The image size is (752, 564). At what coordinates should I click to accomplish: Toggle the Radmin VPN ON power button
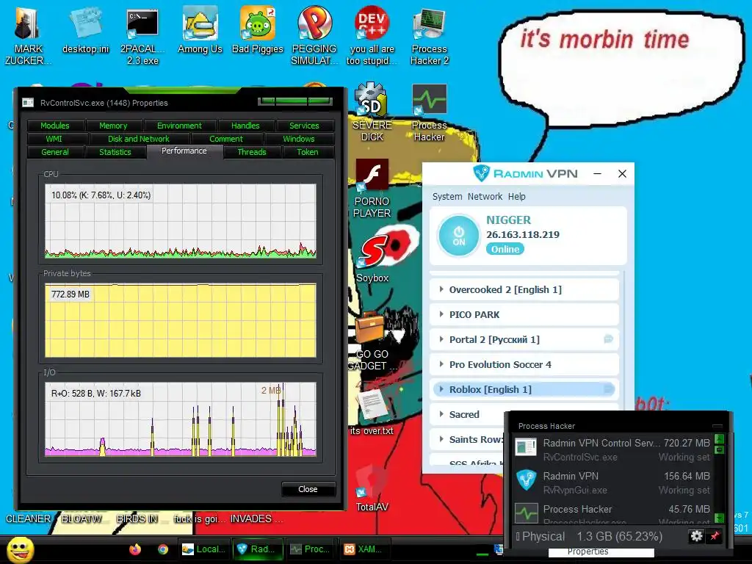[x=458, y=236]
